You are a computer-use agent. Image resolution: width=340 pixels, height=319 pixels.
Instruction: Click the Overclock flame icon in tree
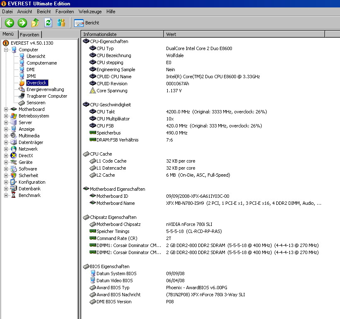(22, 83)
